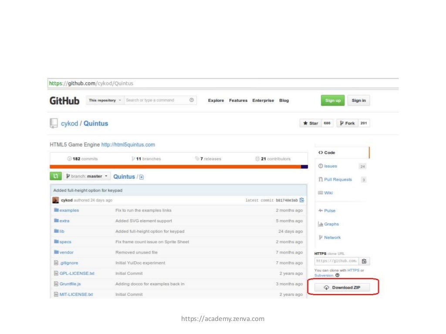Open the MIT-LICENSE.txt file
This screenshot has height=334, width=446.
76,294
